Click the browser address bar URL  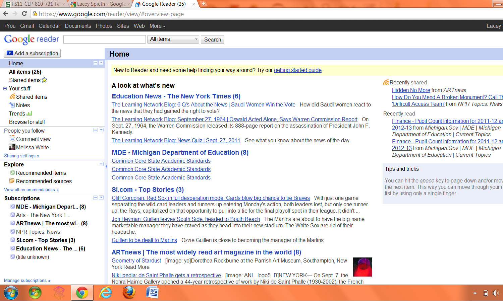click(x=111, y=14)
